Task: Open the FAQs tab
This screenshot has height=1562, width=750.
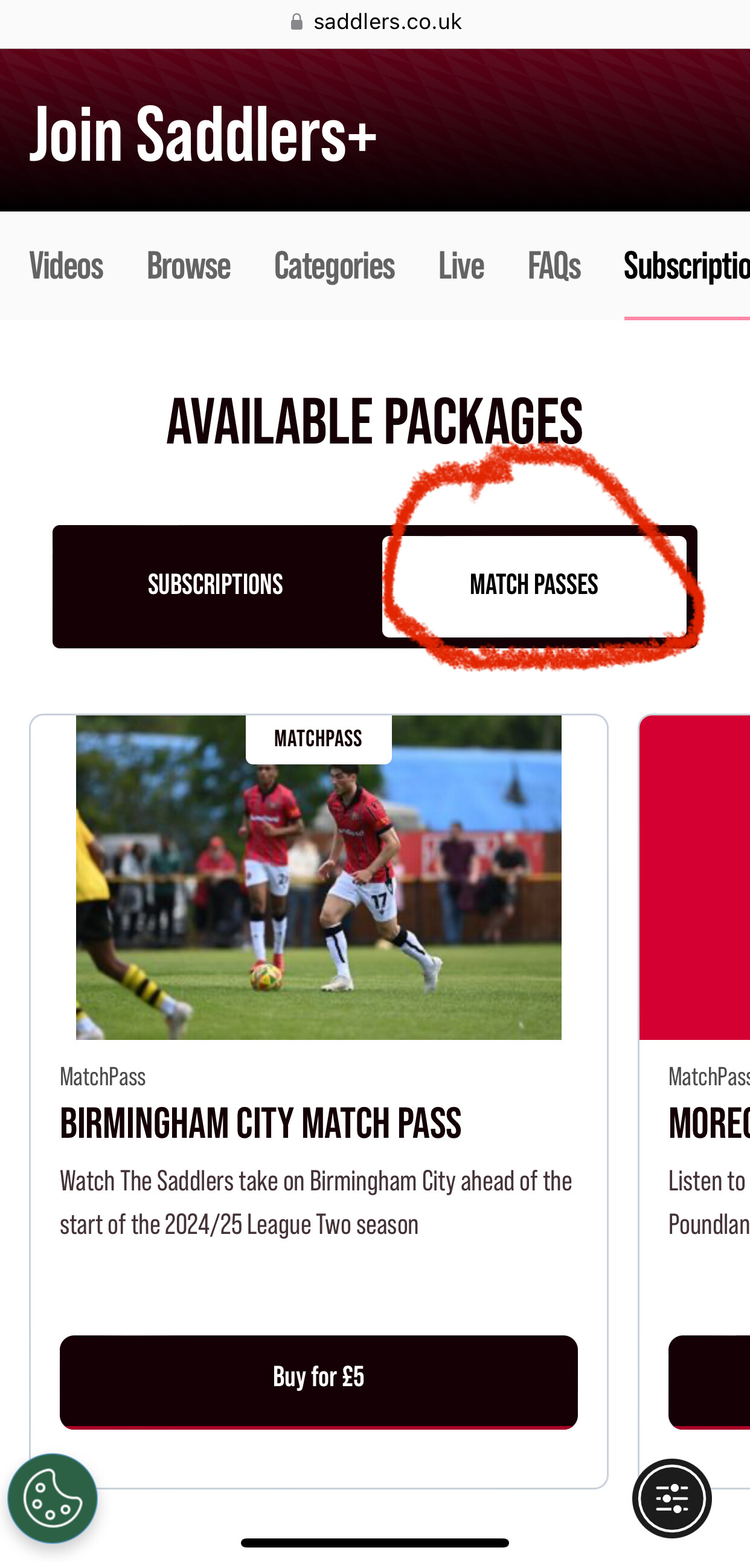Action: coord(554,266)
